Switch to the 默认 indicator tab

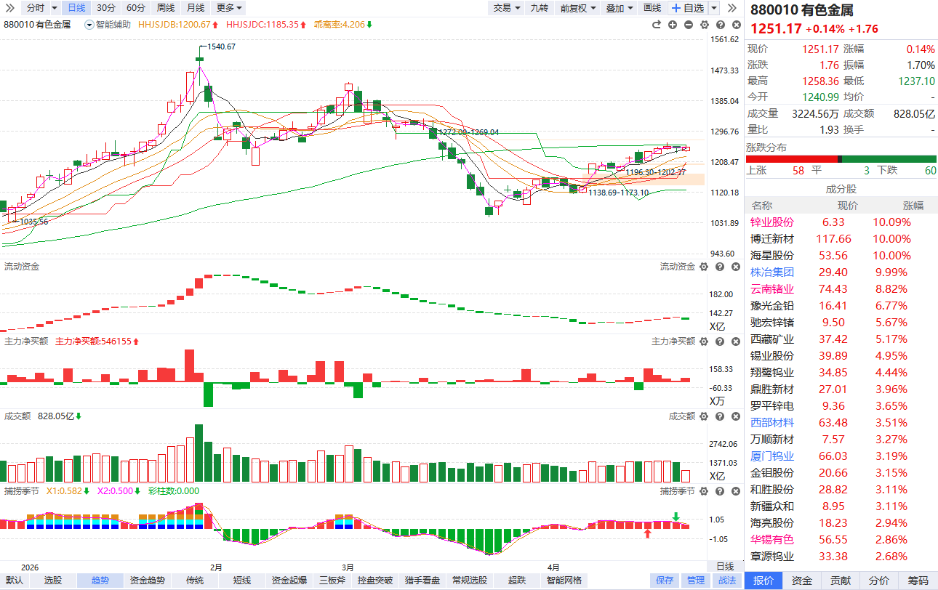(15, 581)
